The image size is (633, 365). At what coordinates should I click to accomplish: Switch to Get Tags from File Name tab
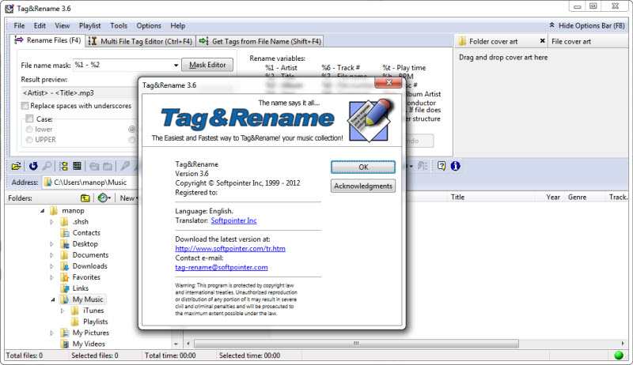click(x=260, y=41)
